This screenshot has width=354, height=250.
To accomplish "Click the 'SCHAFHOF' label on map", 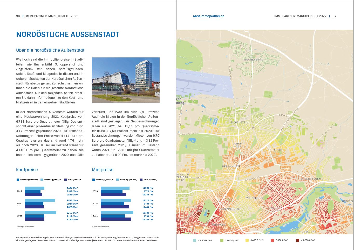I will pyautogui.click(x=275, y=150).
